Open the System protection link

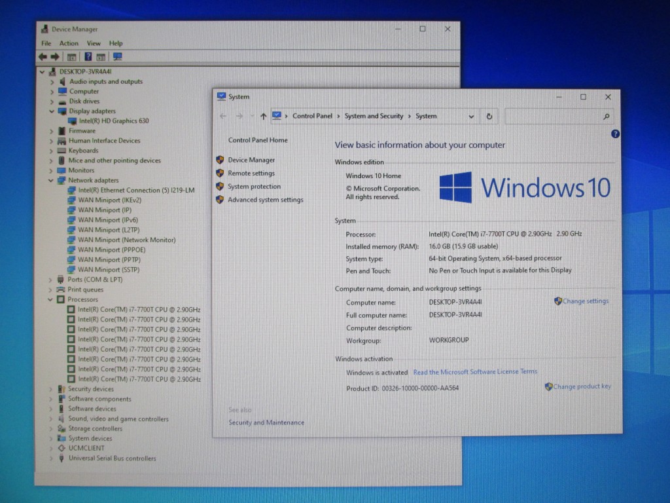(255, 187)
